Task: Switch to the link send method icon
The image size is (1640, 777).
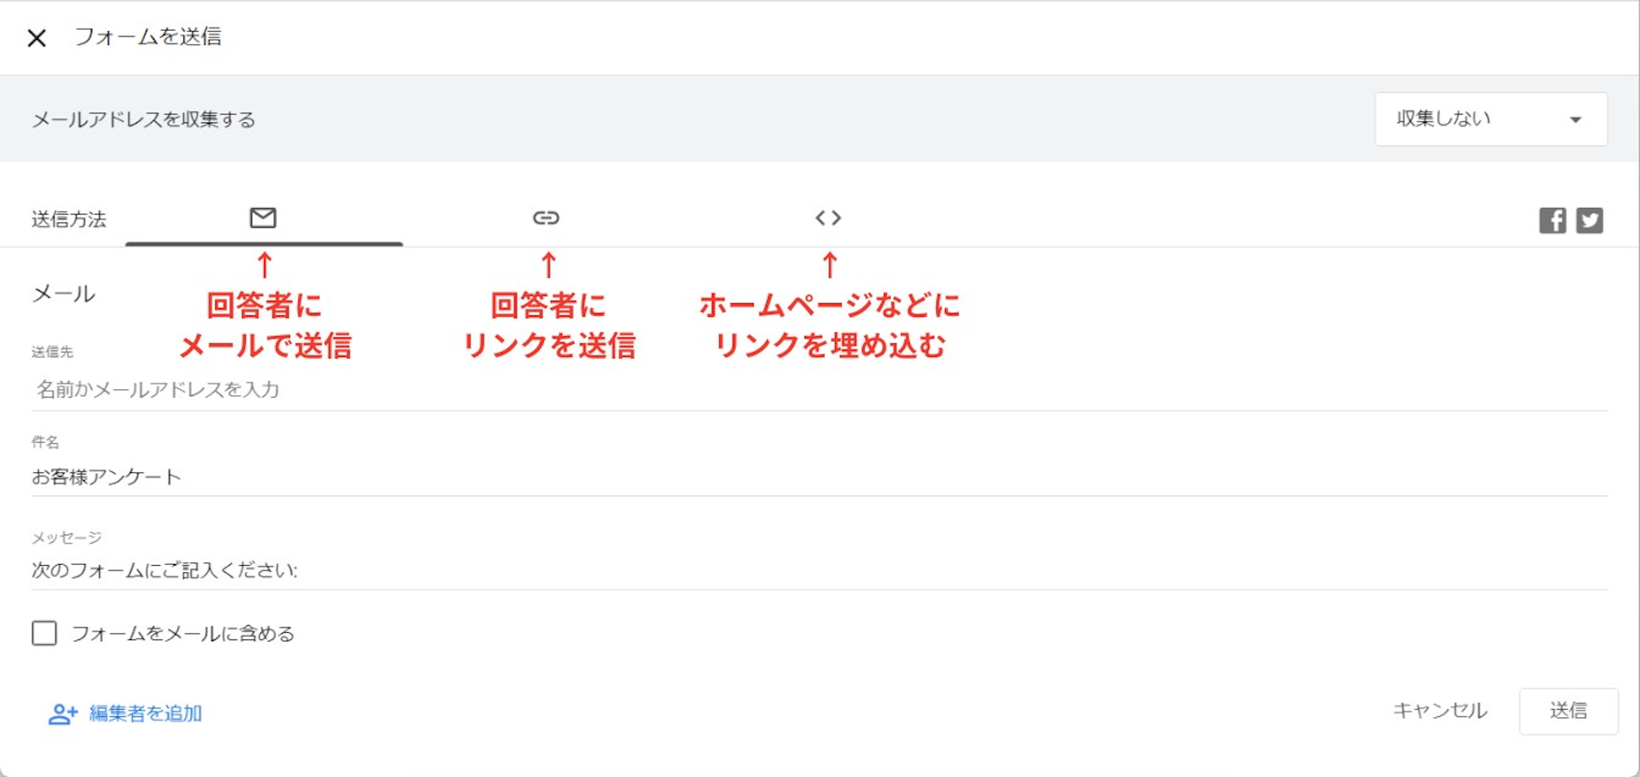Action: pos(546,218)
